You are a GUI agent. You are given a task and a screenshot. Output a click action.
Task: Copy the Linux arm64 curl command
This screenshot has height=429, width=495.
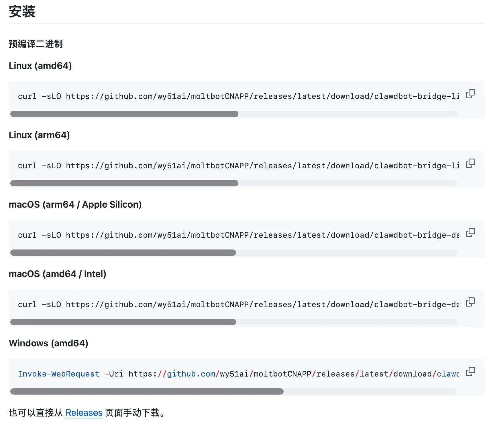[470, 163]
